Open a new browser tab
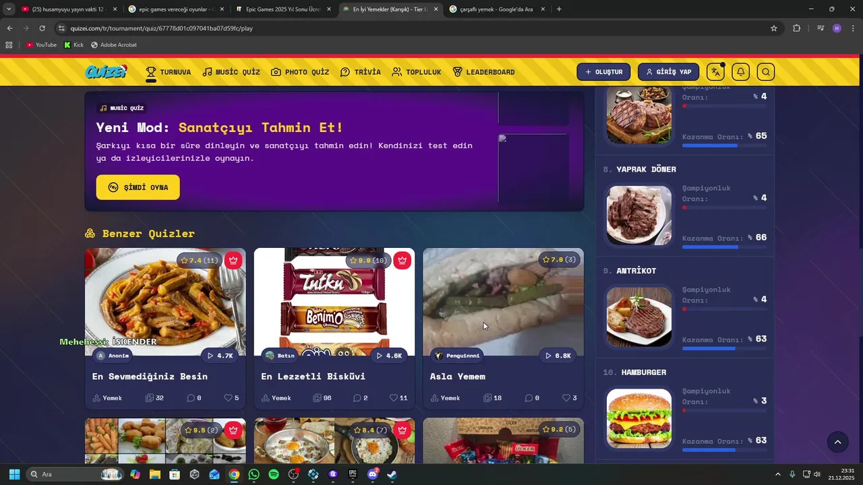 559,9
